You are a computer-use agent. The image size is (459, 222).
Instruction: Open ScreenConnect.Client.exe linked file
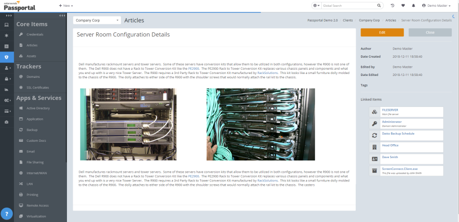coord(406,170)
